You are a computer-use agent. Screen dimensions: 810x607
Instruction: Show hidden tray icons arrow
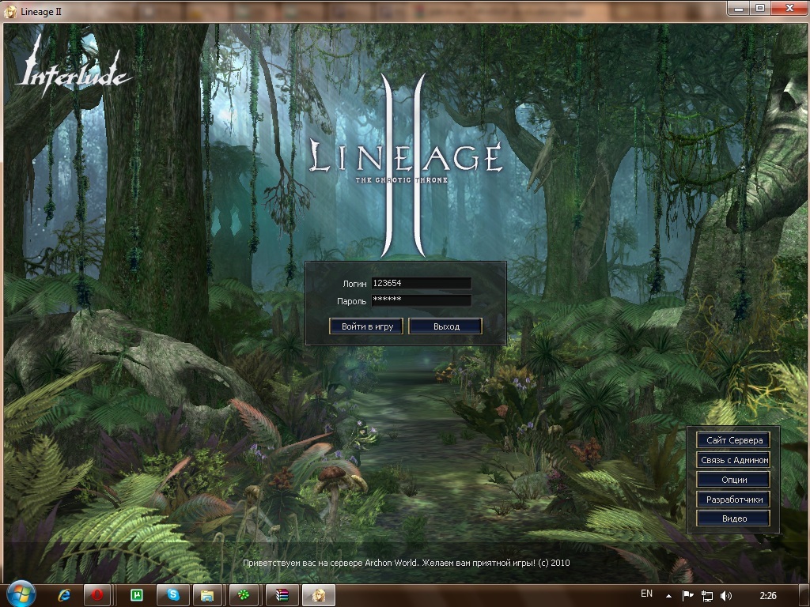point(668,596)
